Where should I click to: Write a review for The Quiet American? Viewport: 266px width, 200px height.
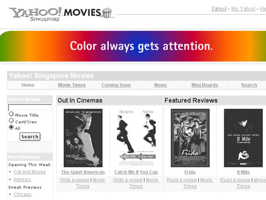(74, 180)
